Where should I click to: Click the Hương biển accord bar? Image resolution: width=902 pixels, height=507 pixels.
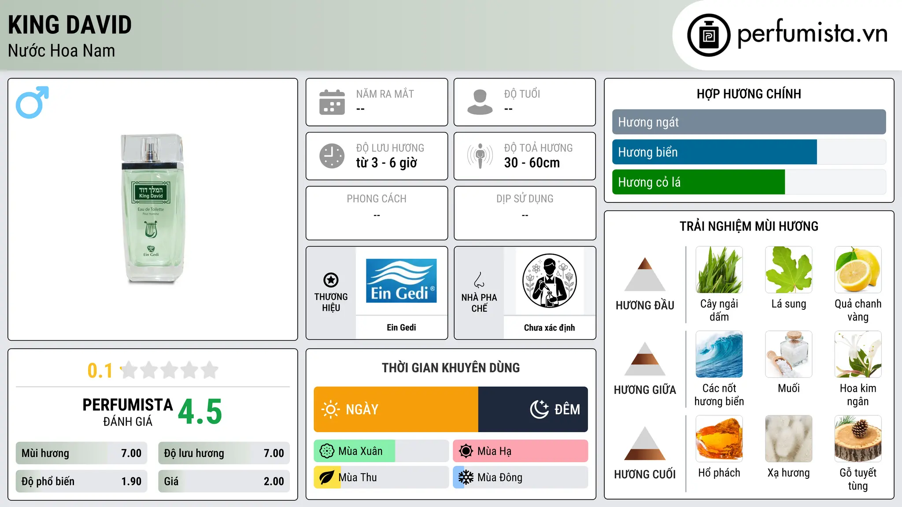point(749,152)
